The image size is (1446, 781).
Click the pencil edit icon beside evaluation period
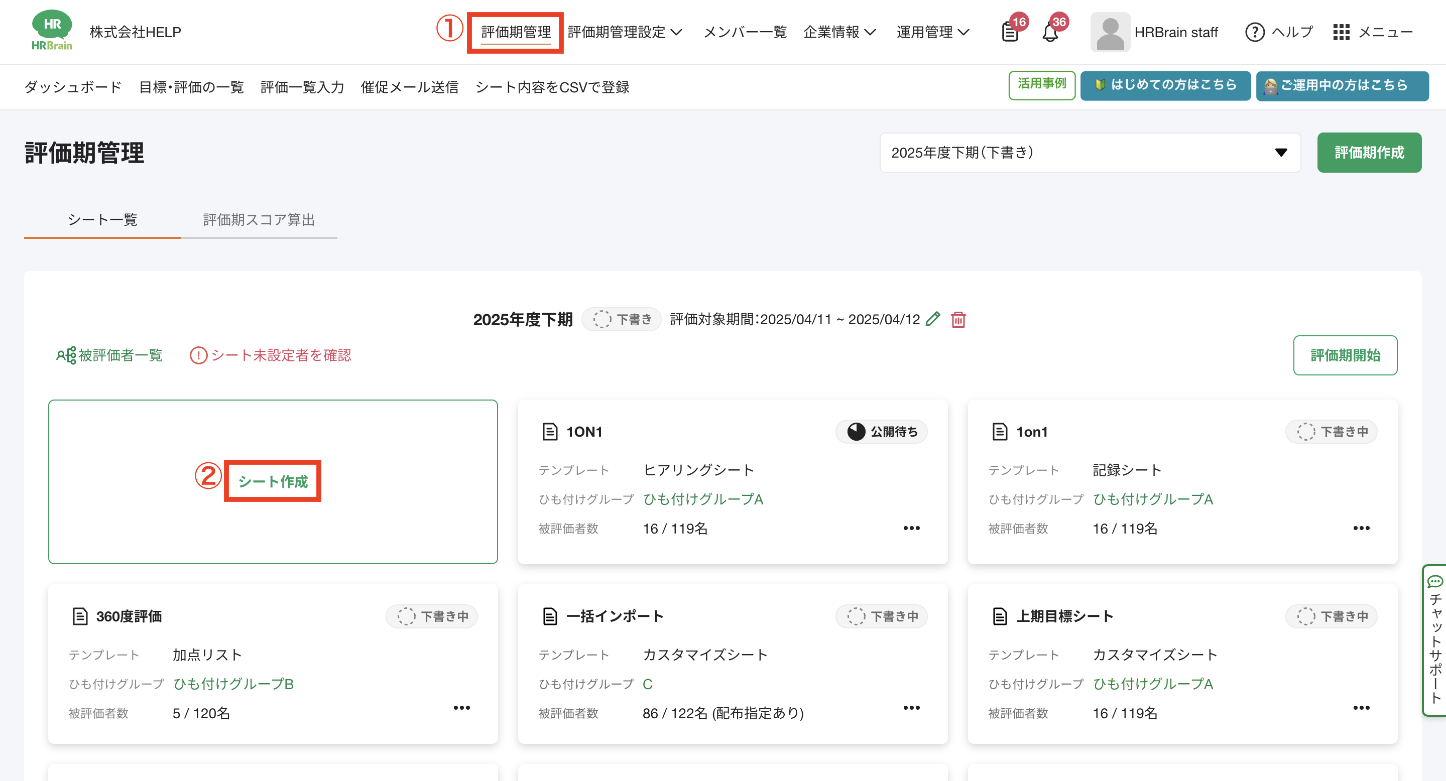coord(932,319)
